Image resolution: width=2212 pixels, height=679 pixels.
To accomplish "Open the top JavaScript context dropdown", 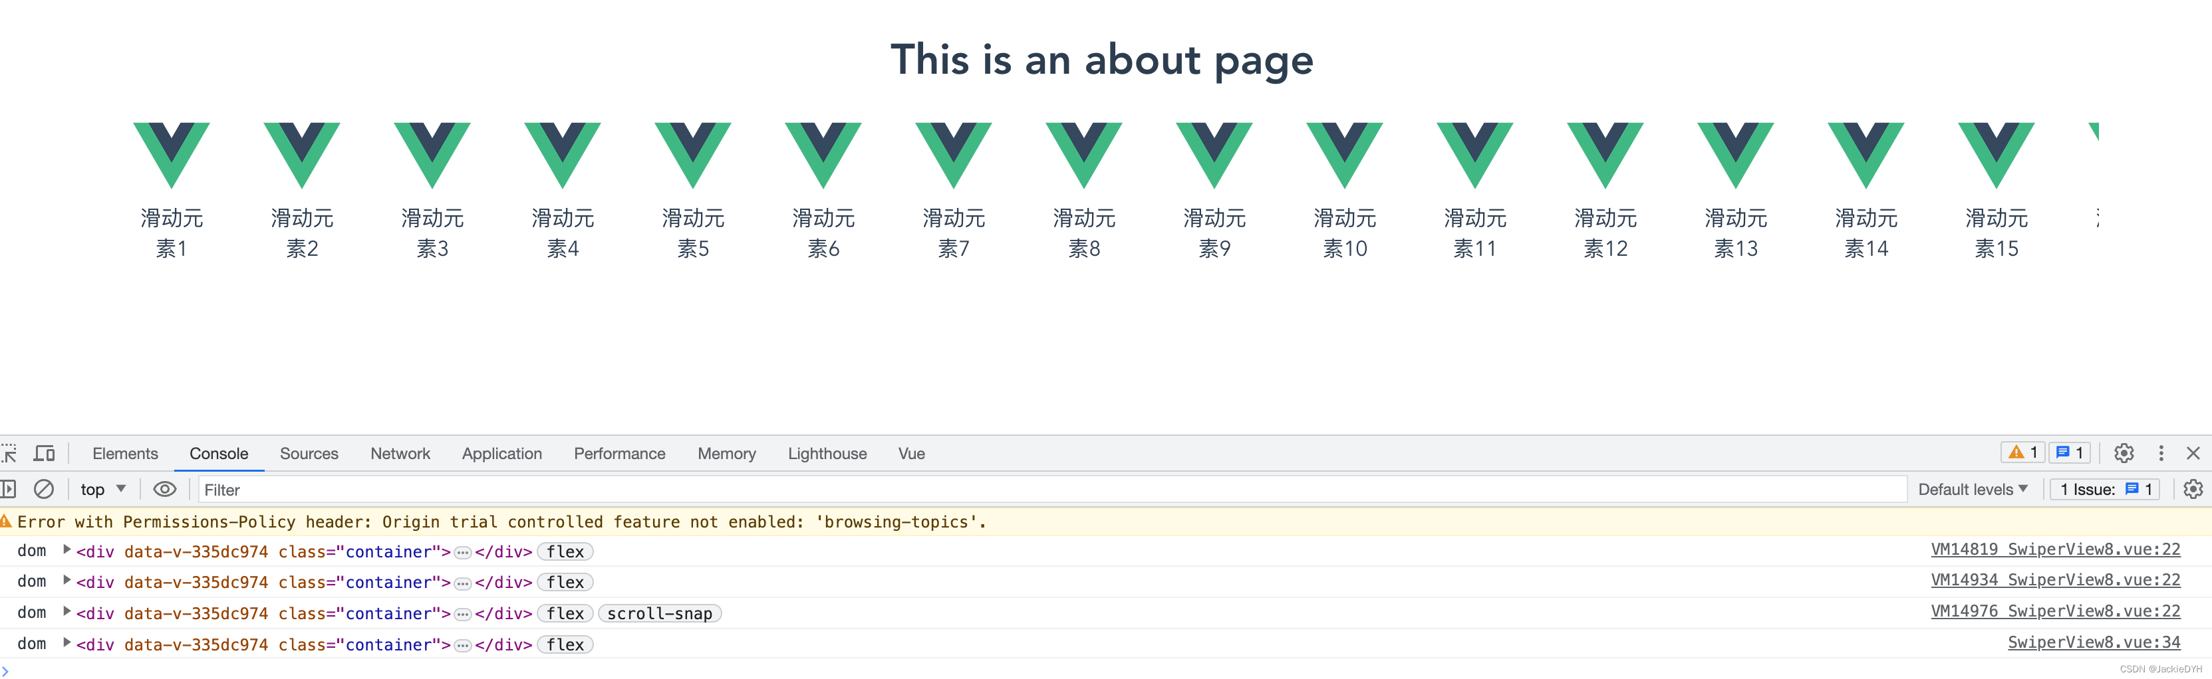I will click(103, 490).
